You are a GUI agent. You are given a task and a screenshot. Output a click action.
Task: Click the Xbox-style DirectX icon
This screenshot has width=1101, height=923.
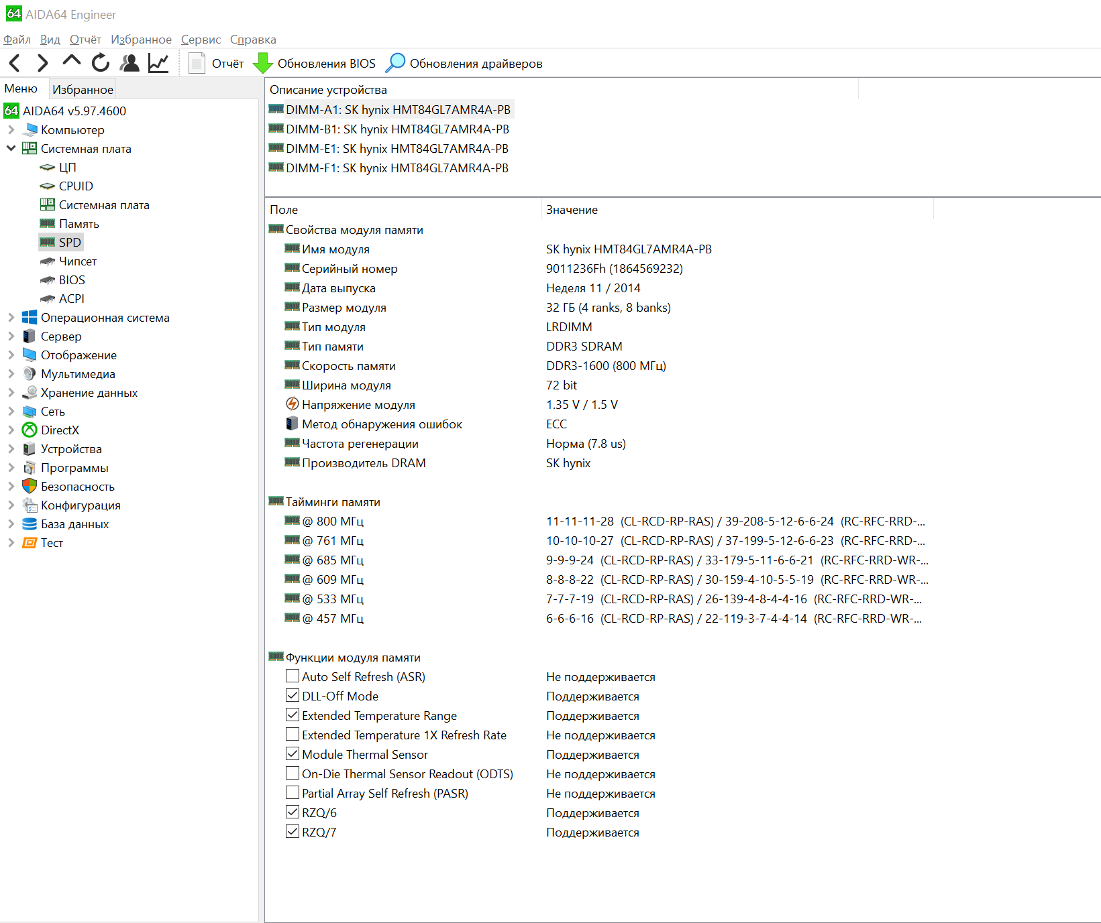(x=30, y=430)
